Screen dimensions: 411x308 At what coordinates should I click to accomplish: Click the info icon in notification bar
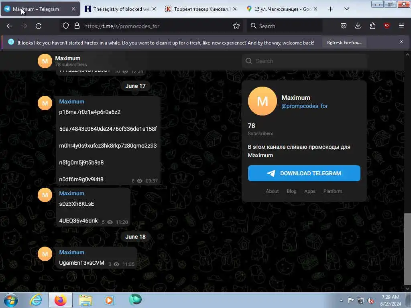[11, 42]
